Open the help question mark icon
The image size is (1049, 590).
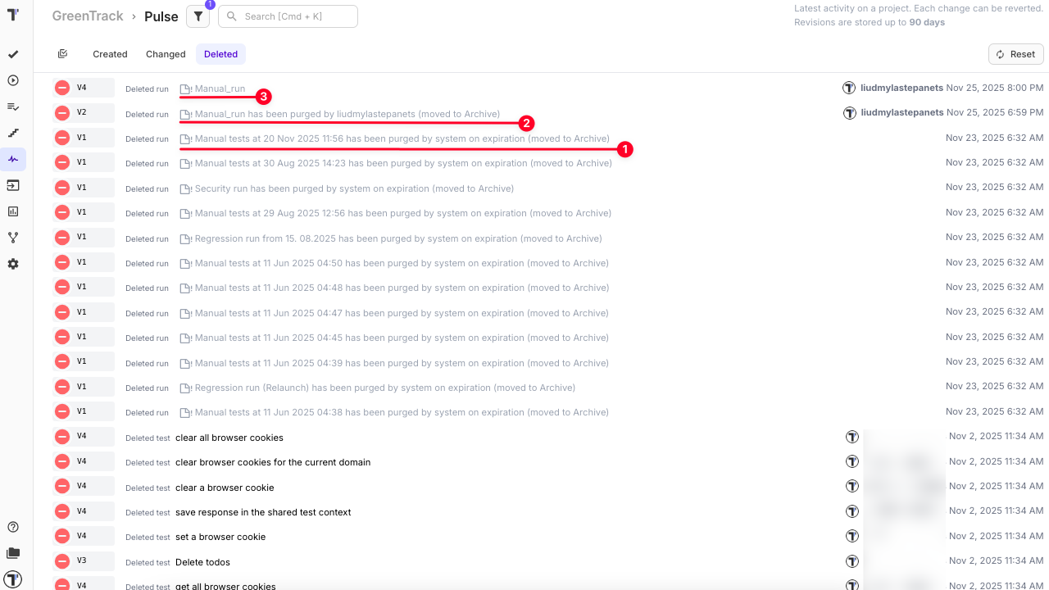pos(13,527)
